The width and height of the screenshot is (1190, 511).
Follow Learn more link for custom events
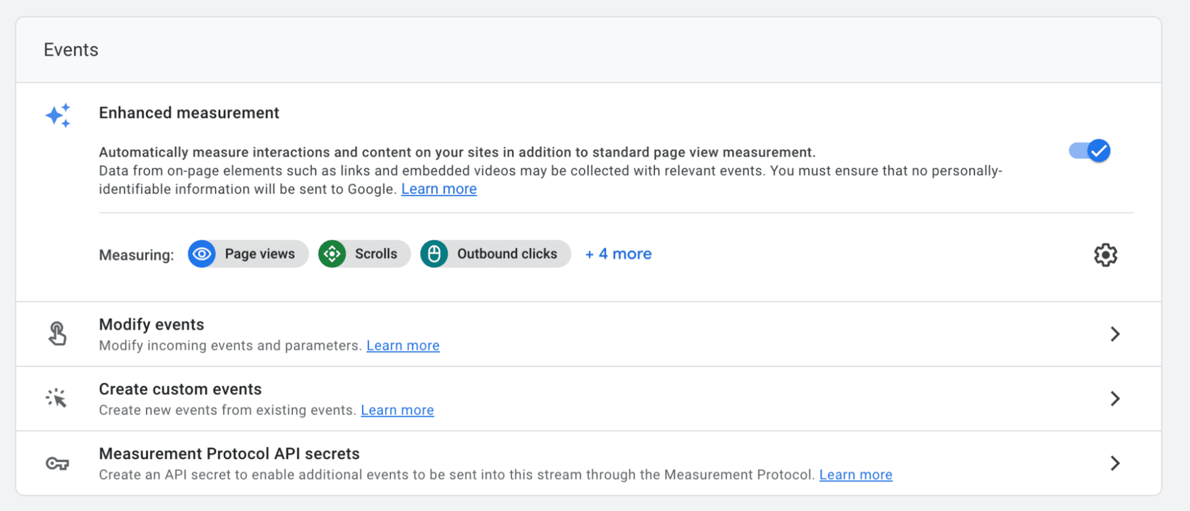click(x=397, y=410)
